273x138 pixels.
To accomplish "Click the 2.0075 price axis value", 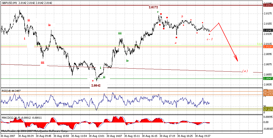I will (267, 64).
